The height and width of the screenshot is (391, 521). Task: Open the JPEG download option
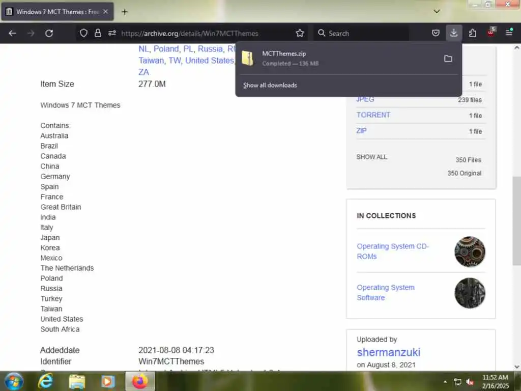point(365,99)
